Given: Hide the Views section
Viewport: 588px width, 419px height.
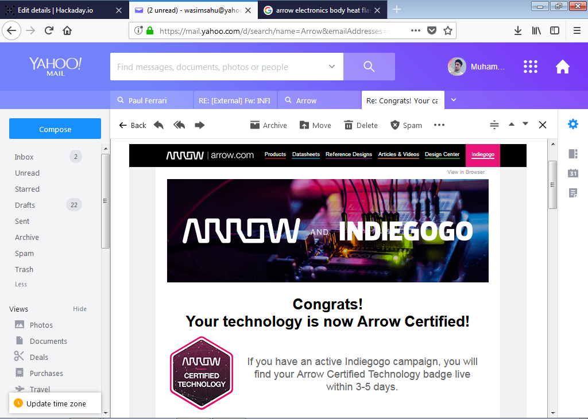Looking at the screenshot, I should click(x=80, y=309).
